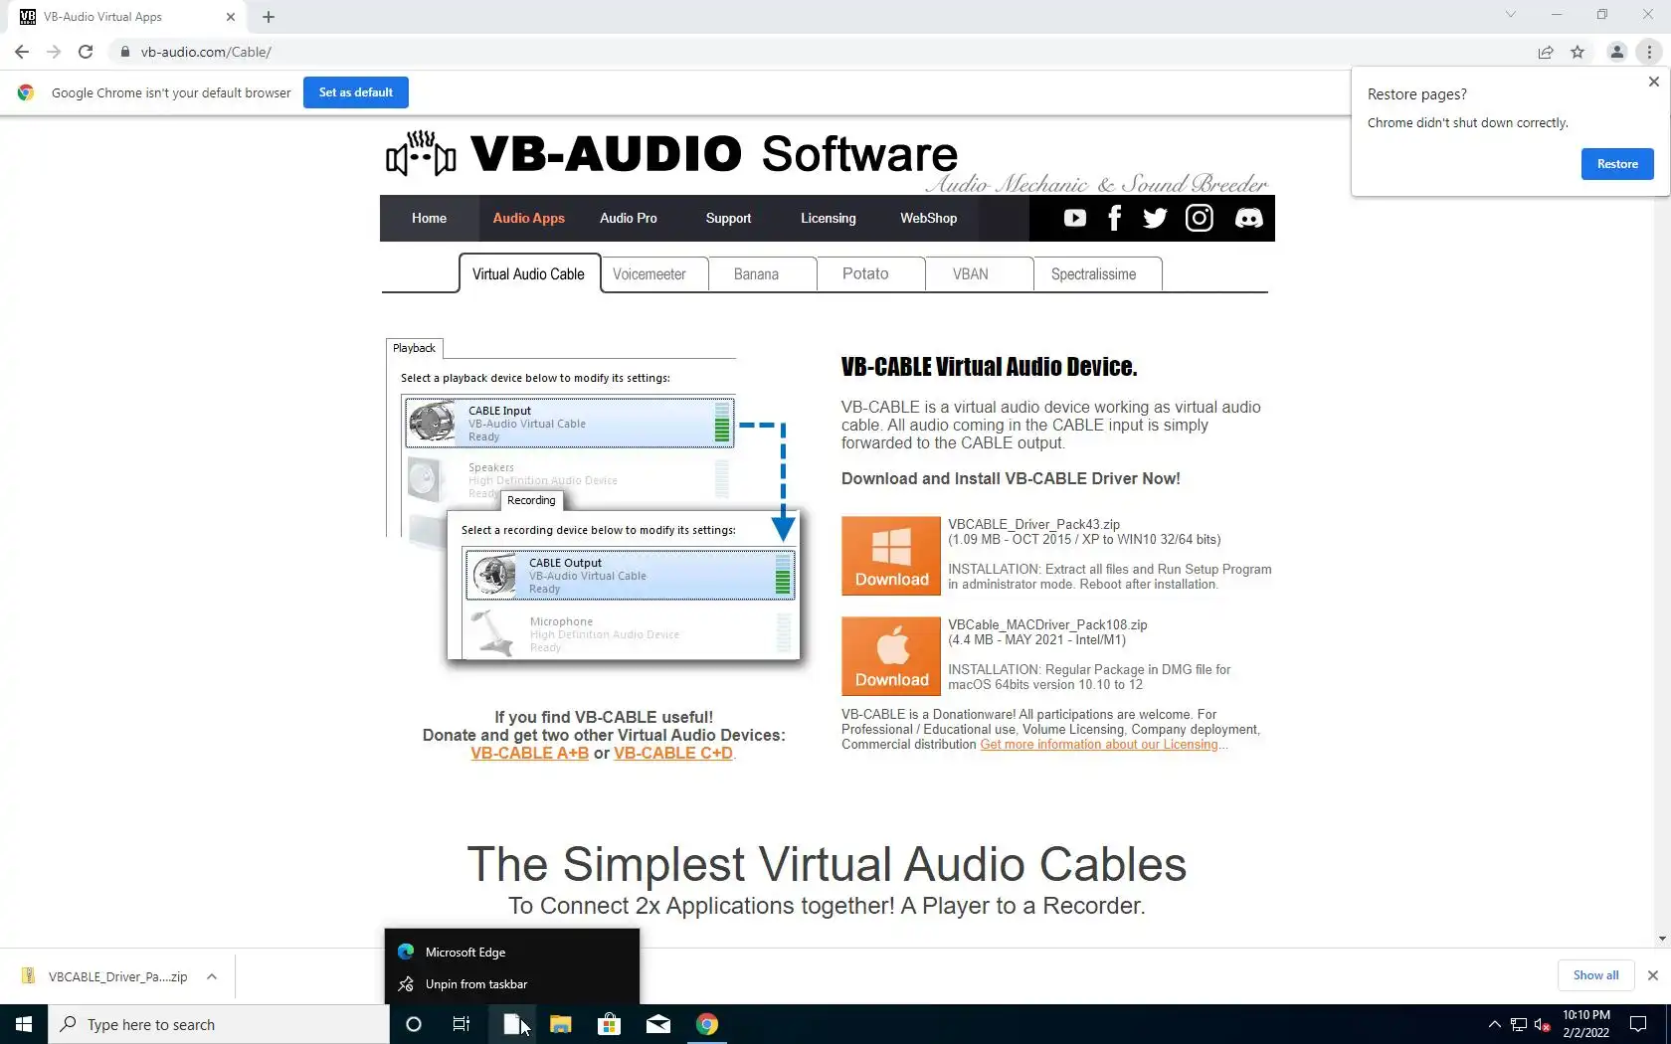1671x1044 pixels.
Task: Open the VB-Audio Instagram icon
Action: pos(1199,218)
